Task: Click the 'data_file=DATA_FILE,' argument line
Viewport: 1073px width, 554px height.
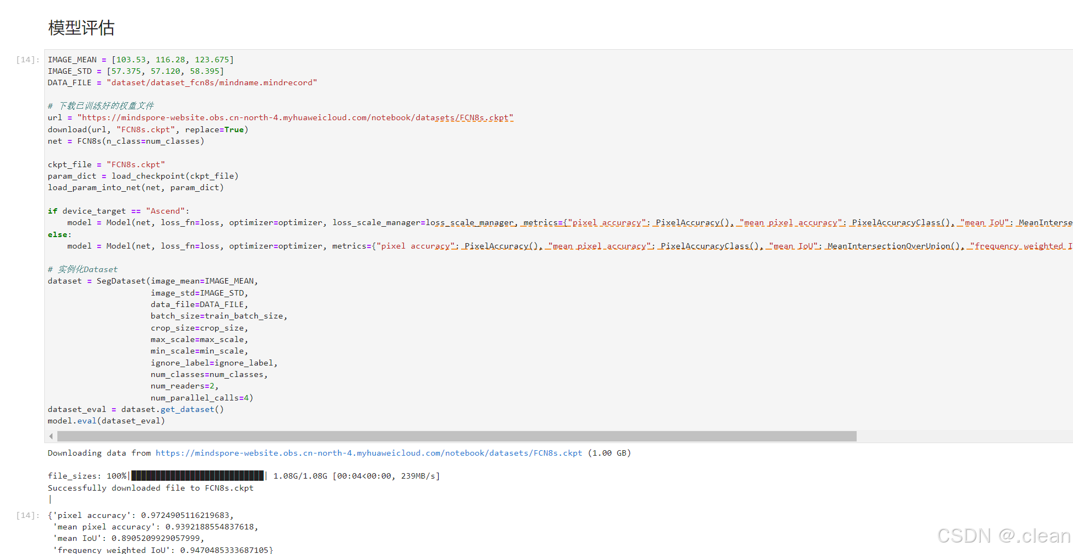Action: pos(199,304)
